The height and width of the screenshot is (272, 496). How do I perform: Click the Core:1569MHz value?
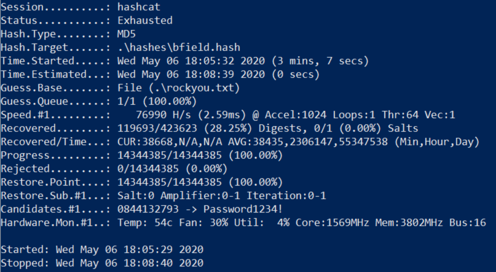point(331,222)
